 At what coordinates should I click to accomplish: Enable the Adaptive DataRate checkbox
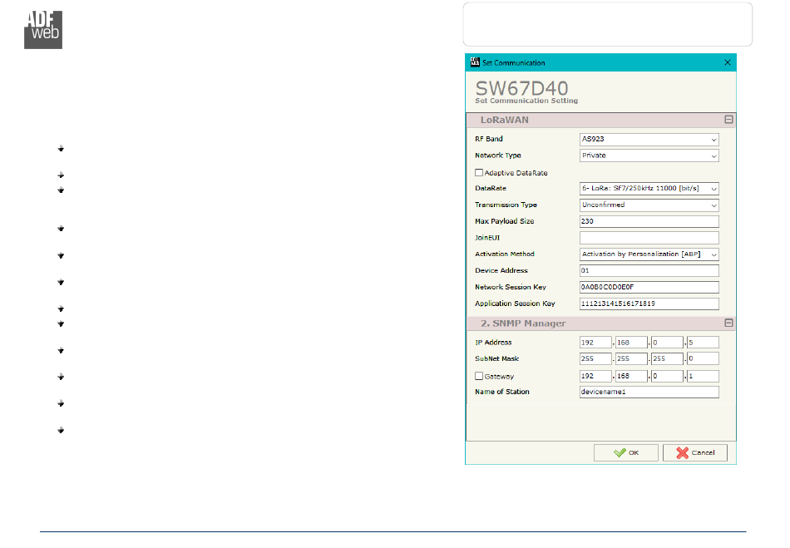479,173
